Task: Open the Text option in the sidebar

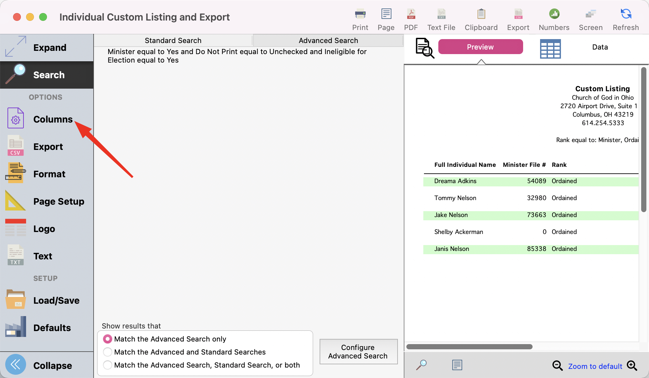Action: pos(47,256)
